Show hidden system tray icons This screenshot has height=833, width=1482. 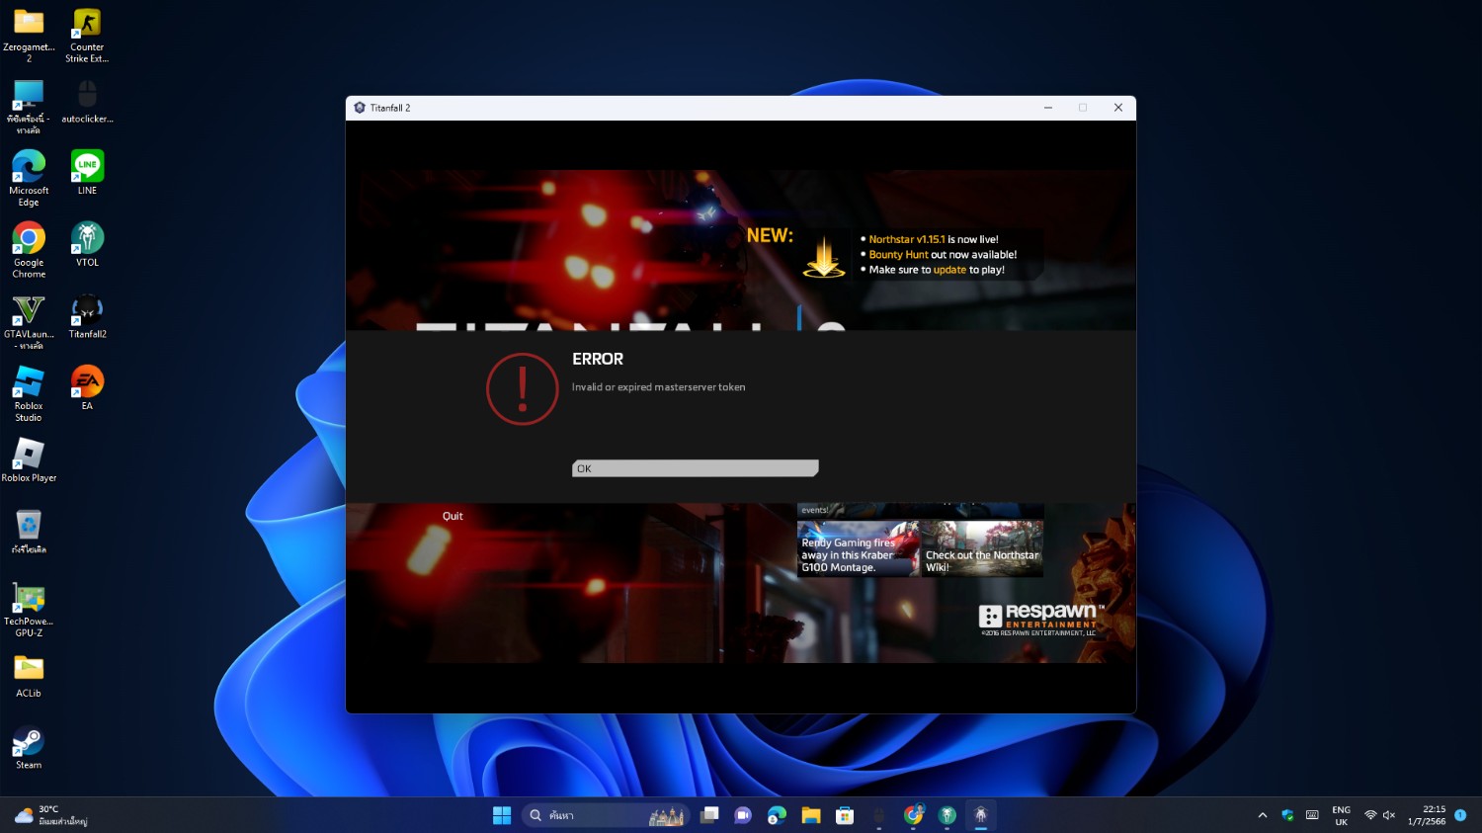[x=1262, y=815]
